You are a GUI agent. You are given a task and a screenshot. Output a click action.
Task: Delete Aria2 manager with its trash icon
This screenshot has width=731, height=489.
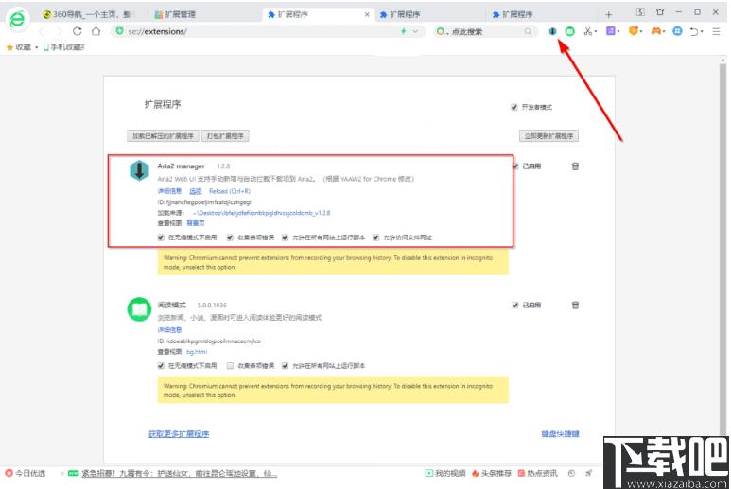click(575, 166)
